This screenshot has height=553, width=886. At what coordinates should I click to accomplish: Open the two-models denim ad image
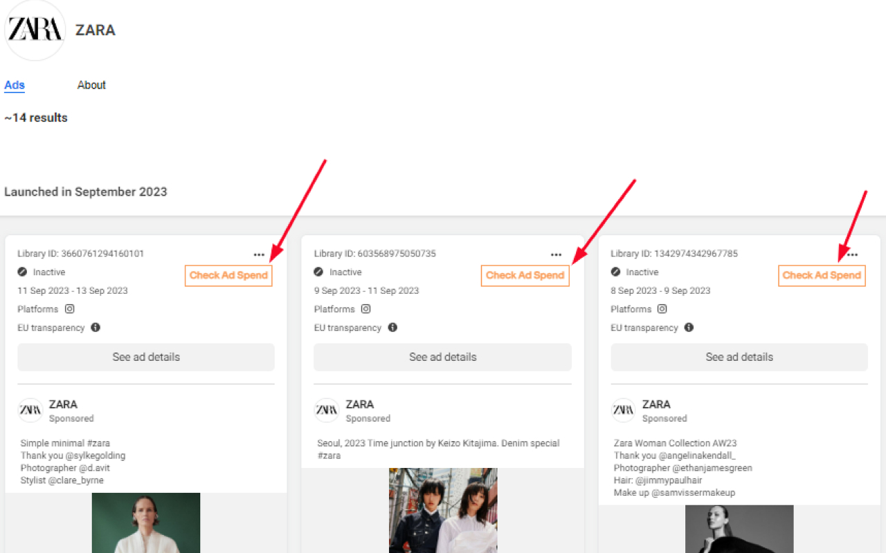(x=443, y=510)
